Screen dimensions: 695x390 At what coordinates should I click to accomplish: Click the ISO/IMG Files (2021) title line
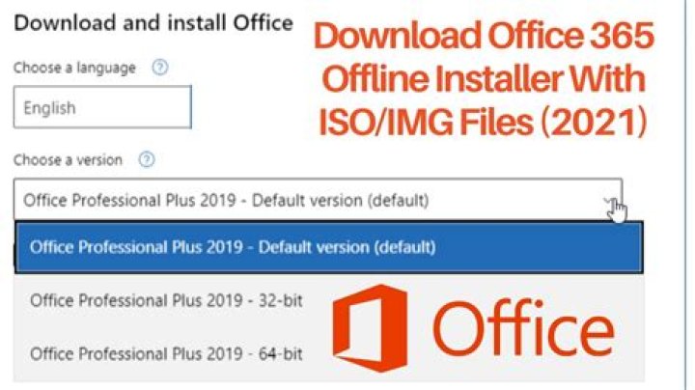click(x=485, y=124)
